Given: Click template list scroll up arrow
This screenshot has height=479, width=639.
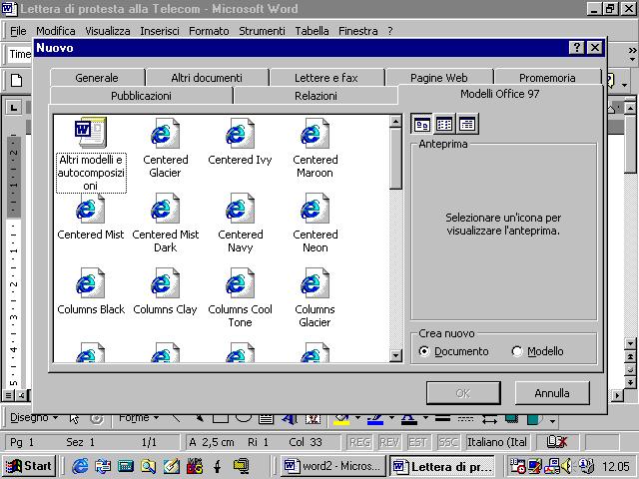Looking at the screenshot, I should [395, 122].
